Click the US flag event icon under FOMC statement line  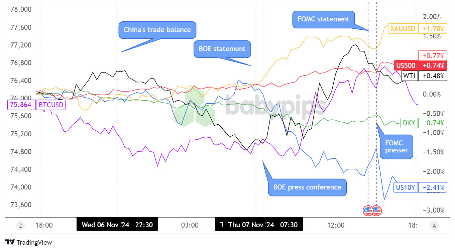(x=368, y=210)
